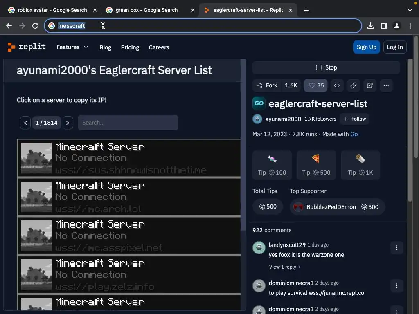Click the address bar with messcraft text
419x314 pixels.
point(203,26)
